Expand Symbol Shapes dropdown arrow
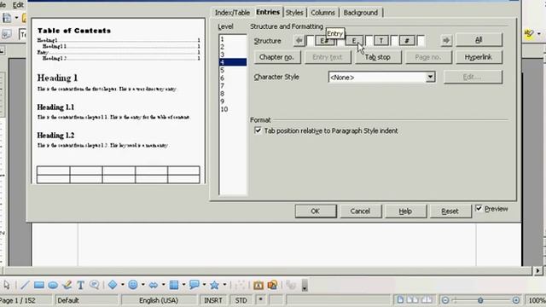The image size is (546, 307). click(143, 285)
